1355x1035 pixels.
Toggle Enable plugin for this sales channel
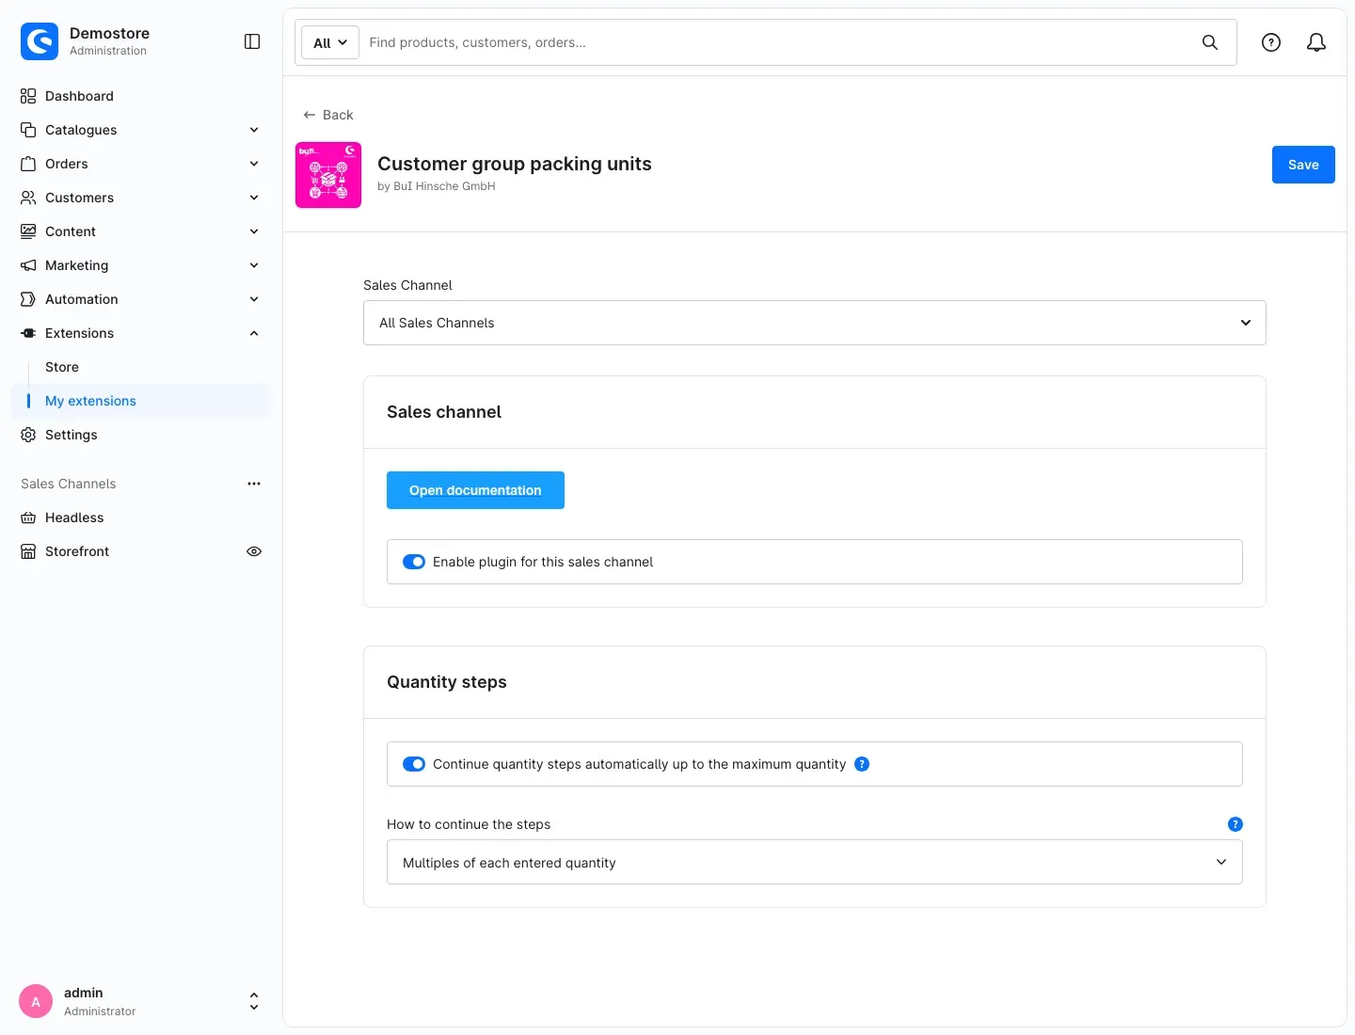coord(414,562)
